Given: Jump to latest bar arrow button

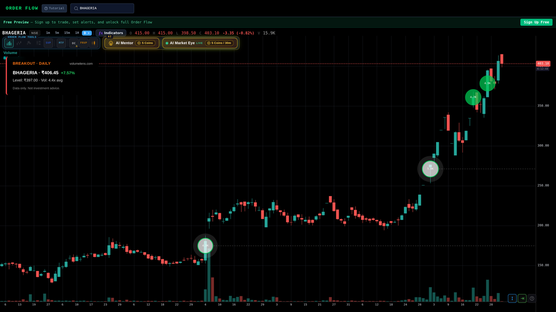Looking at the screenshot, I should (x=522, y=299).
